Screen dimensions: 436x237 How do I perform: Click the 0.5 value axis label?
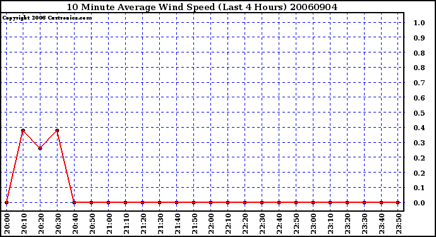click(420, 113)
